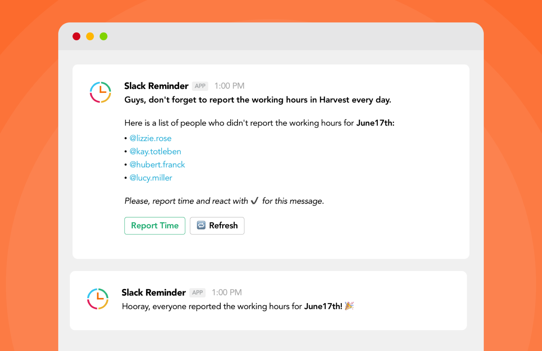Select the Slack Reminder sender name on top message
The height and width of the screenshot is (351, 542).
pos(156,86)
